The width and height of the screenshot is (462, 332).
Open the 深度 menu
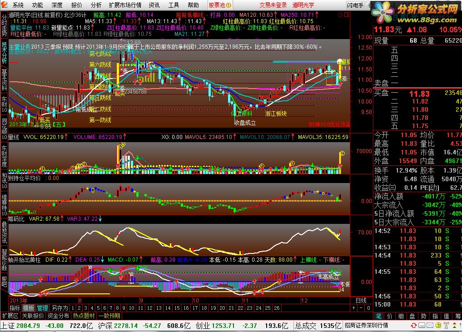coord(57,5)
